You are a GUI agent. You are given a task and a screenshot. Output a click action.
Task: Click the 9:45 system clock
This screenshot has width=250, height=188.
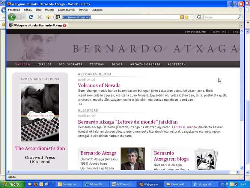click(243, 184)
